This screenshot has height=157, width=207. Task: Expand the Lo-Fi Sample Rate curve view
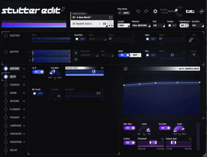coord(125,69)
